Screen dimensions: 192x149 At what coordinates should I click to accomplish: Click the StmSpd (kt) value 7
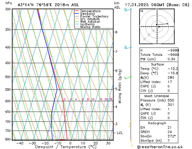point(169,141)
